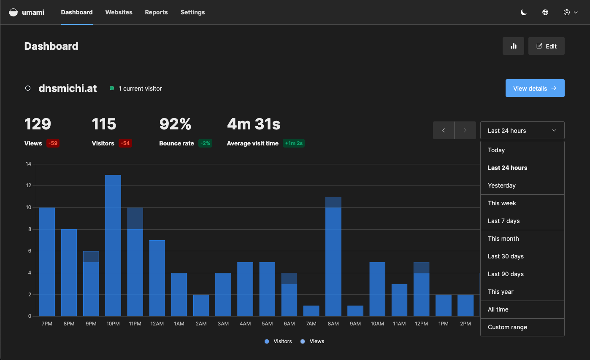Select Last 7 days option

(503, 221)
